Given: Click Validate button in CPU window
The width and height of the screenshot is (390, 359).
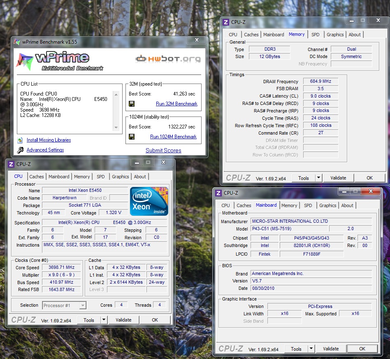Looking at the screenshot, I should click(x=123, y=320).
